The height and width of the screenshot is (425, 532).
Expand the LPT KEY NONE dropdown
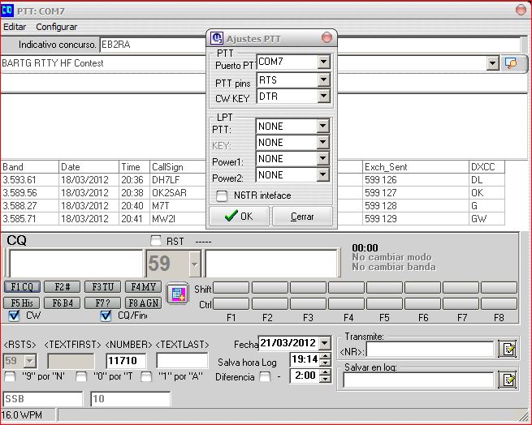coord(323,143)
